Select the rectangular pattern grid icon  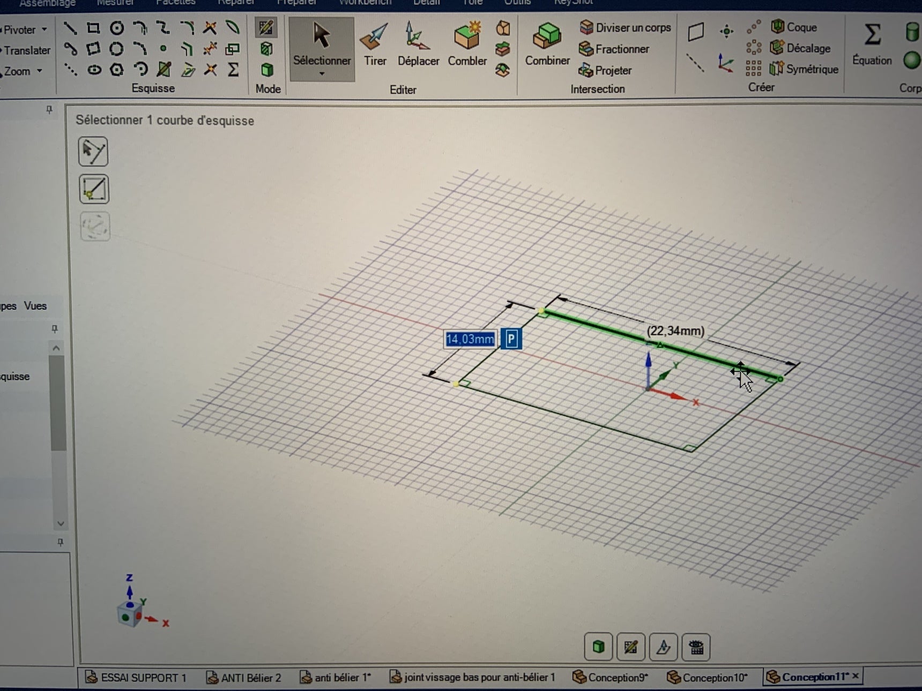tap(754, 69)
